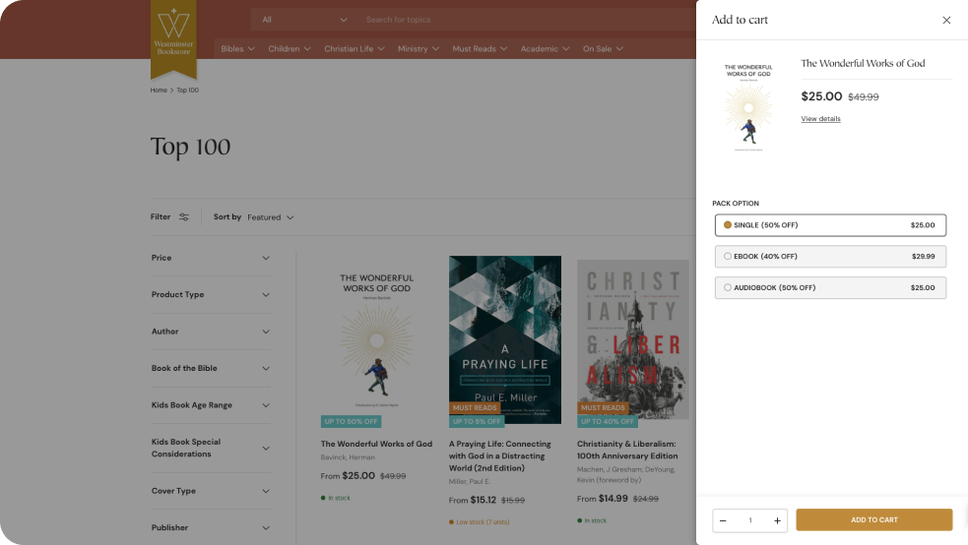Click the $49.99 strikethrough price in cart panel
The image size is (968, 545).
click(x=863, y=97)
